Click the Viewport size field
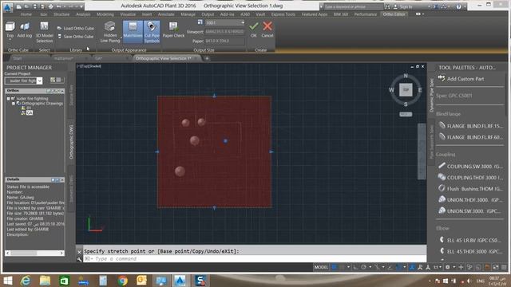The image size is (511, 287). pos(224,32)
